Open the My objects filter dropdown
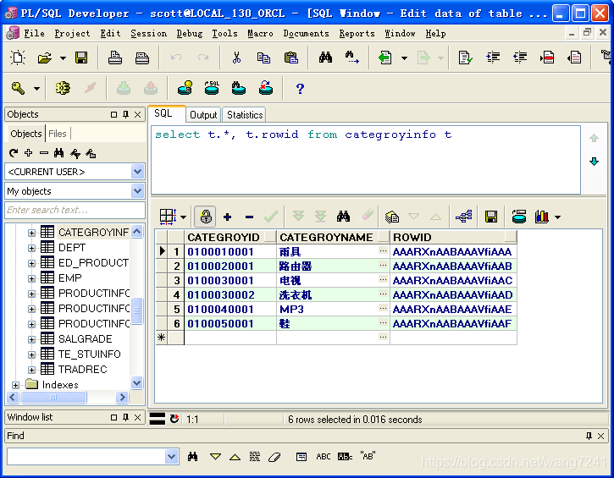This screenshot has height=478, width=614. pyautogui.click(x=137, y=191)
